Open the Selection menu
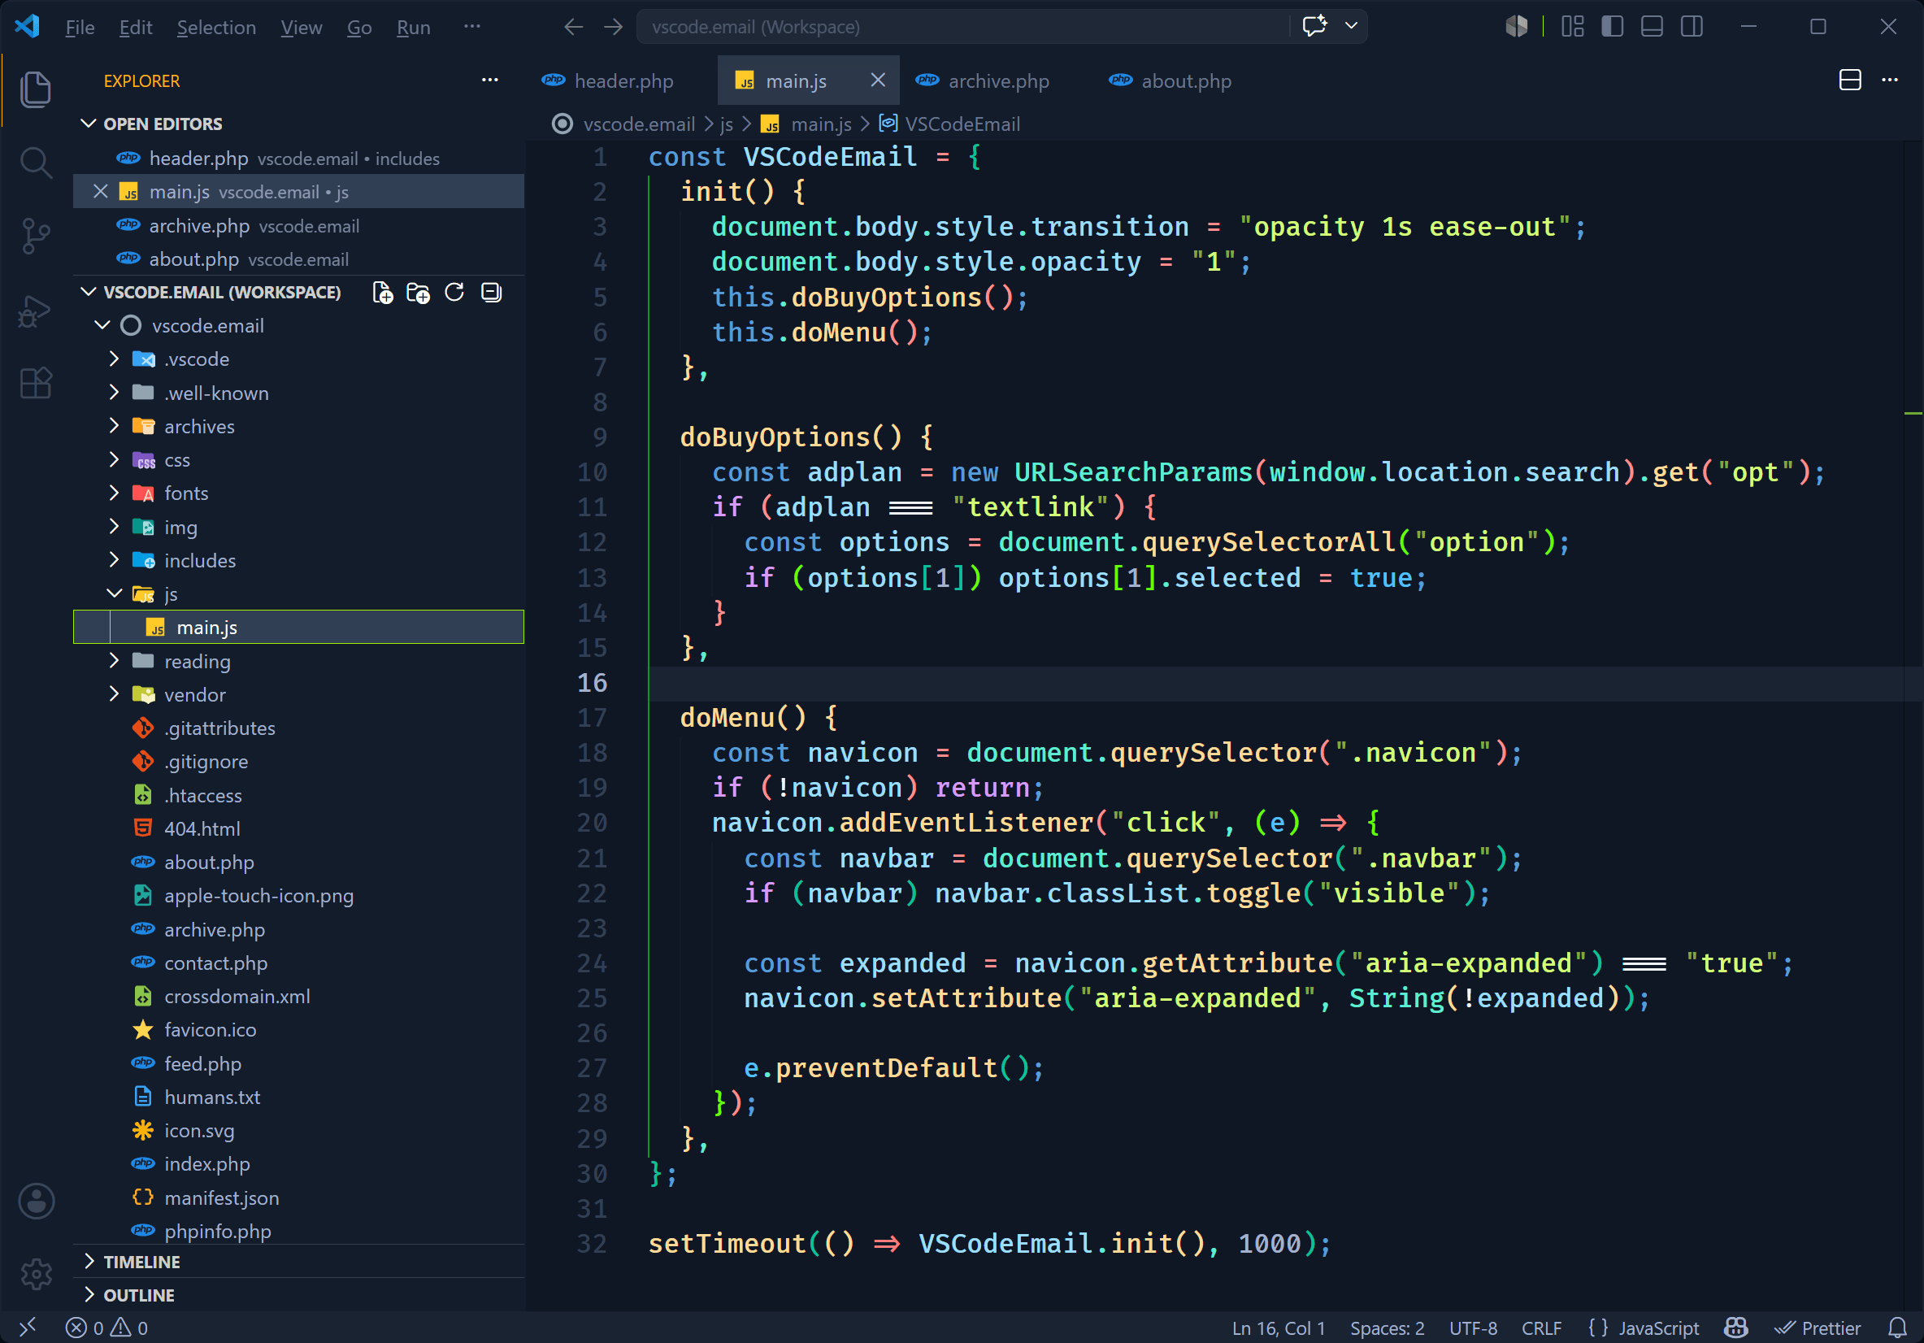This screenshot has height=1343, width=1924. point(216,27)
